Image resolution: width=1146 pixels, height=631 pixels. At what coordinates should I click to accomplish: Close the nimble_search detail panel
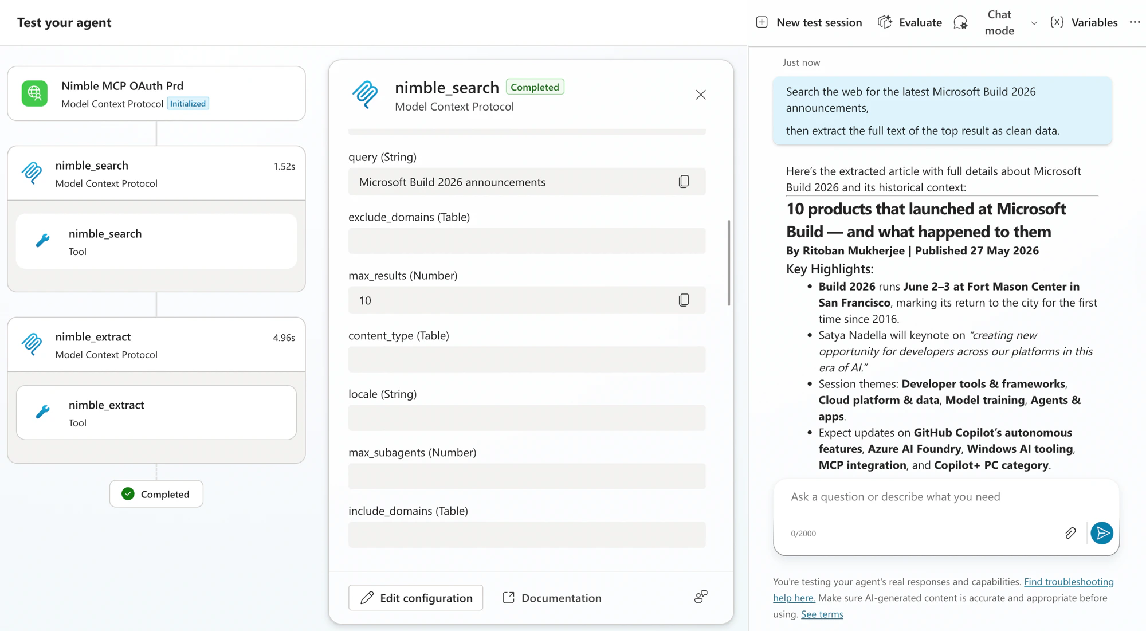tap(701, 95)
